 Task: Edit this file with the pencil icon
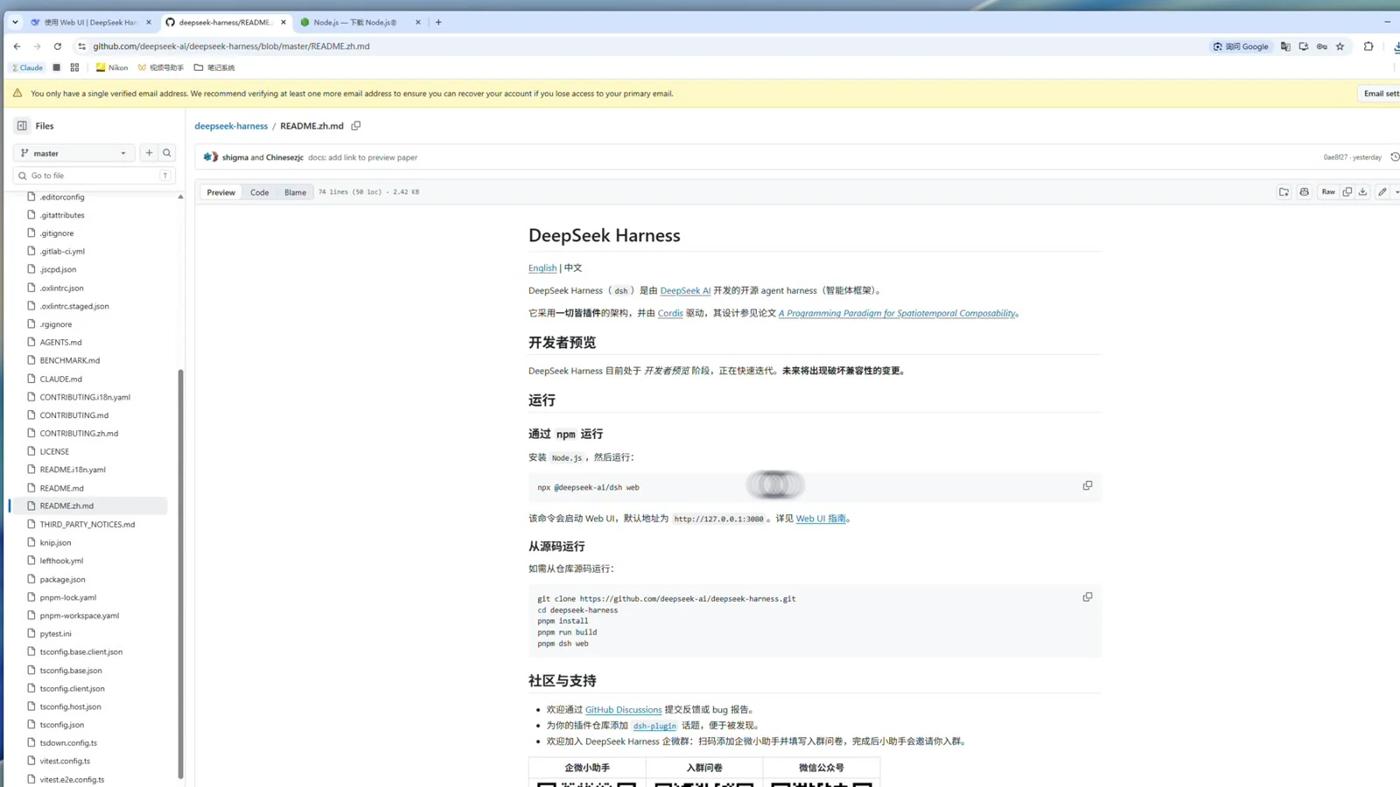click(1382, 192)
